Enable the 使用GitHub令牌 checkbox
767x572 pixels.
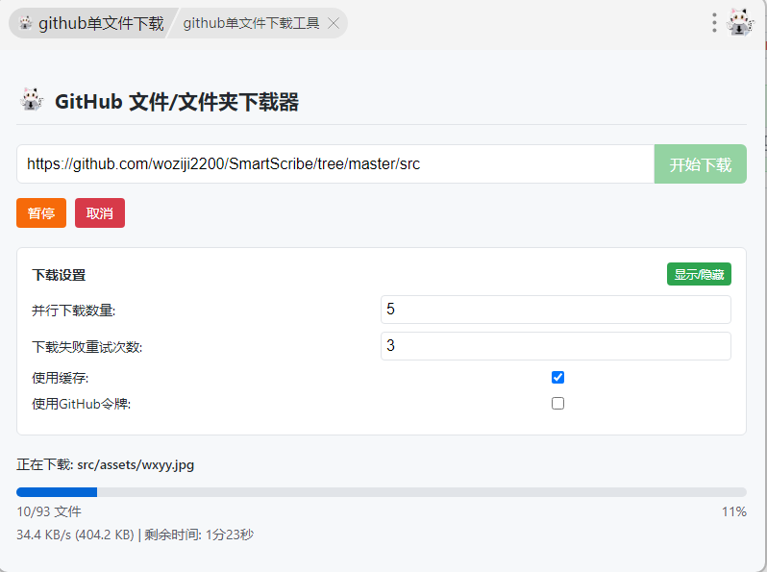coord(557,403)
